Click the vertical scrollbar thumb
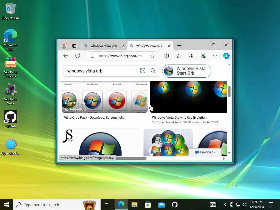The image size is (280, 210). 229,92
